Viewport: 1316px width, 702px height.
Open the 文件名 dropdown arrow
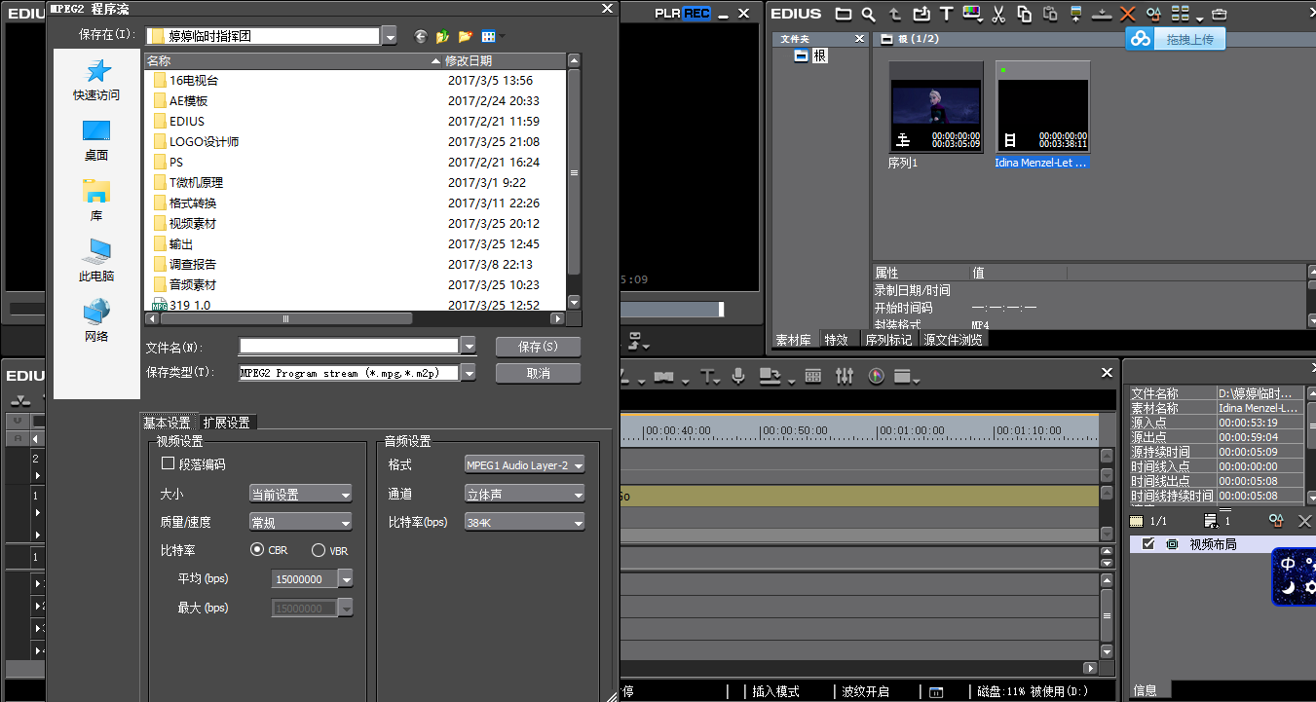[469, 346]
